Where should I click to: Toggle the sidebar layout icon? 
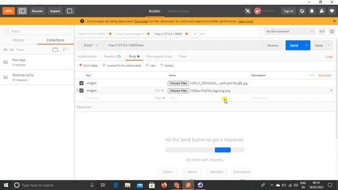click(22, 11)
